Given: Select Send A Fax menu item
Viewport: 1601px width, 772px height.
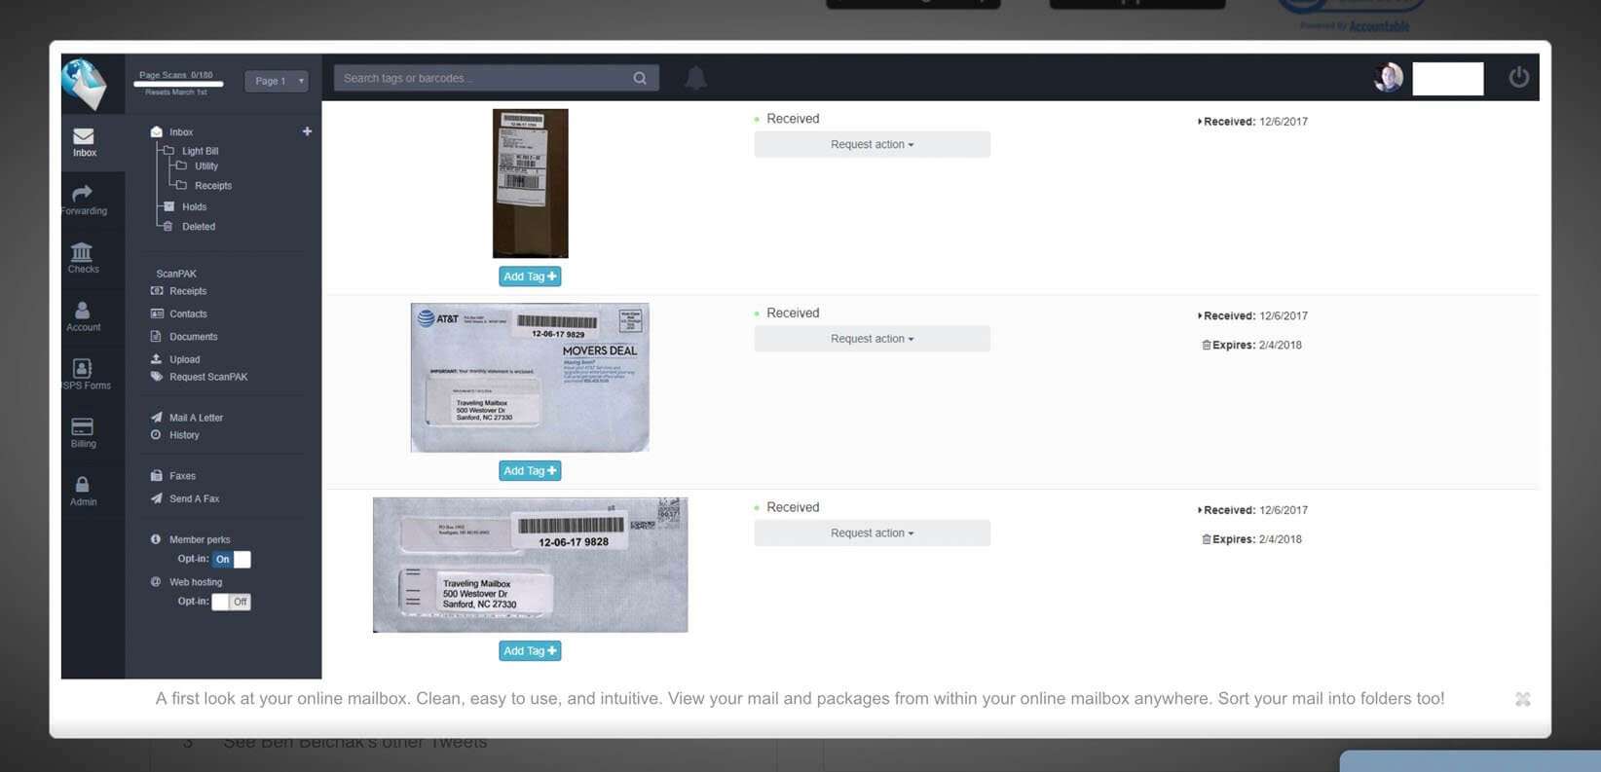Looking at the screenshot, I should [x=194, y=498].
